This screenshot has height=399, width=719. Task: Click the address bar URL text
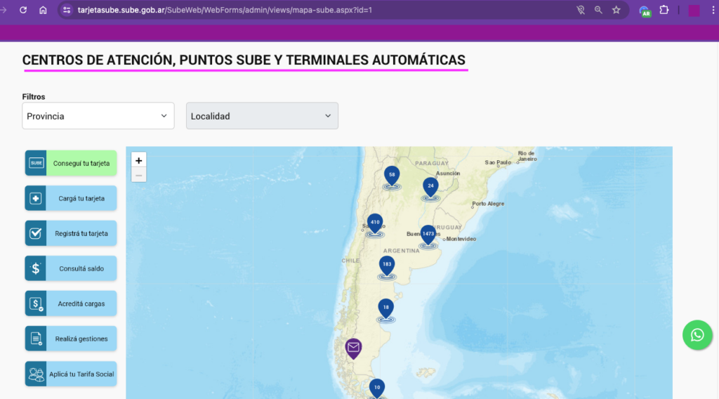(x=225, y=10)
